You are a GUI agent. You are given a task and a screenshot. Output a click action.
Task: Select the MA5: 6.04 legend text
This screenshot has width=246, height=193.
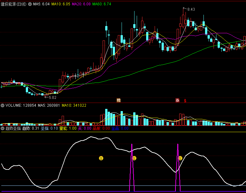(x=41, y=4)
